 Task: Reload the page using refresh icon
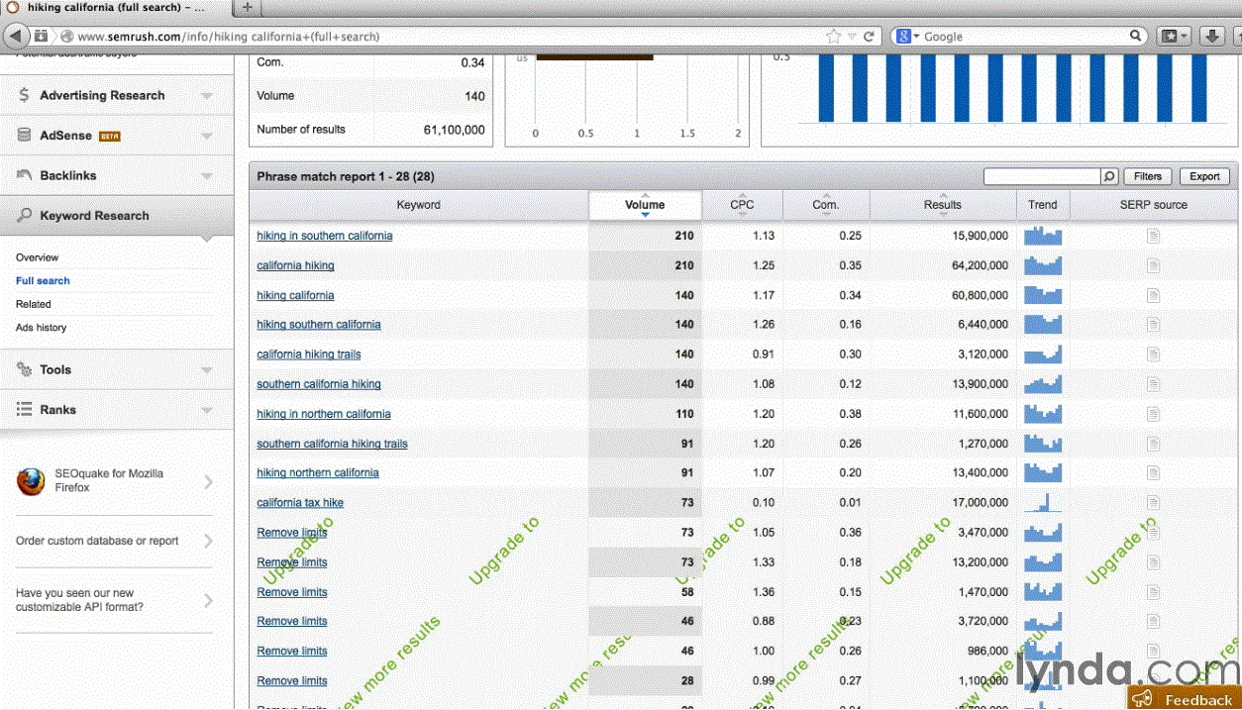[x=869, y=36]
